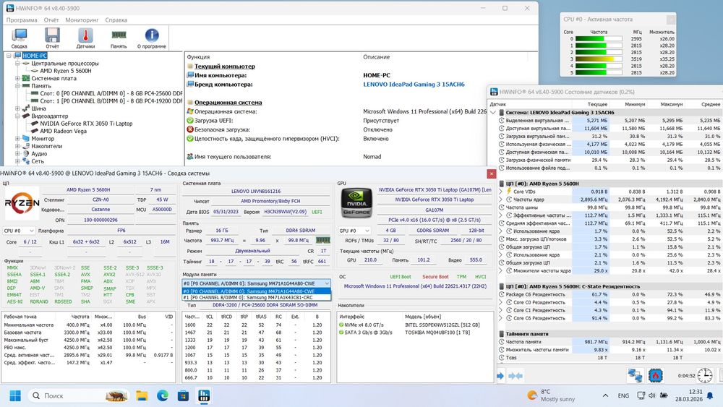Select AMD Ryzen 5 5600H in tree
Image resolution: width=723 pixels, height=407 pixels.
coord(66,71)
